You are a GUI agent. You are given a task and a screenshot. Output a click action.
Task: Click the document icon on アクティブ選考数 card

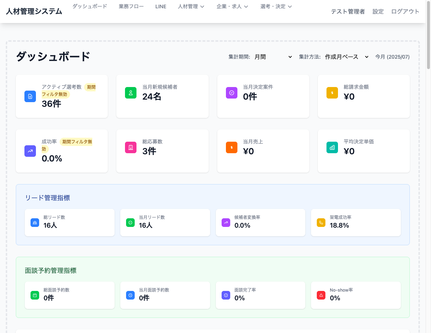[x=30, y=96]
